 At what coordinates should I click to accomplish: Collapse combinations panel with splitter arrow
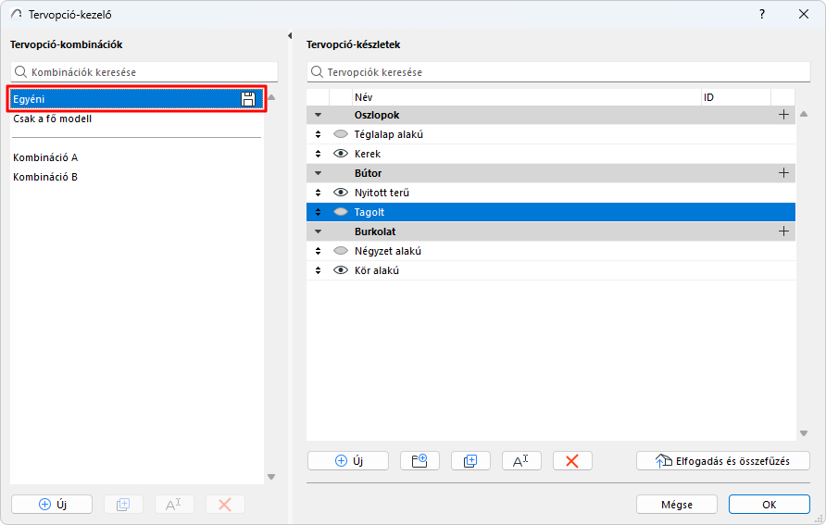290,36
